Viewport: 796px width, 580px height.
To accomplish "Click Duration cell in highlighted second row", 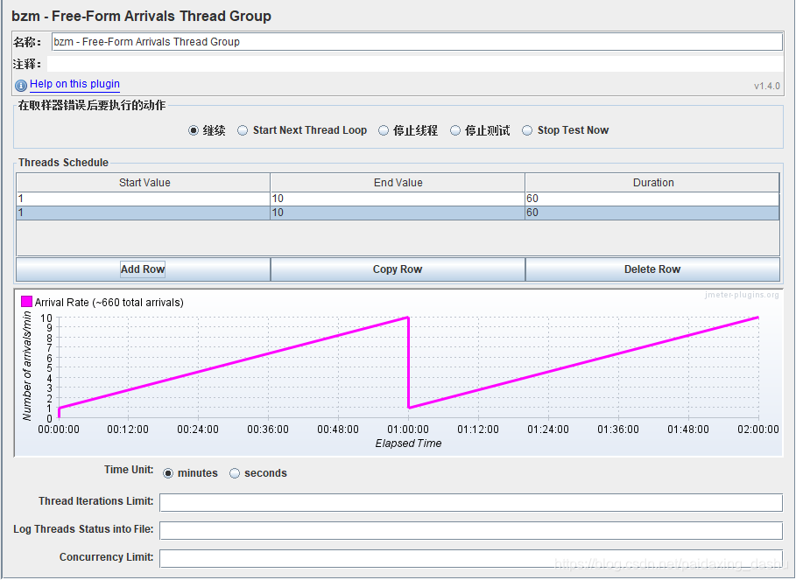I will 652,213.
